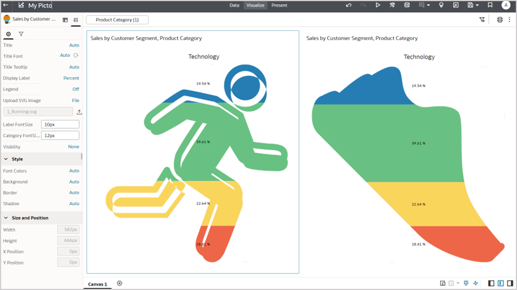Open the canvas settings icon beside the kebab menu
This screenshot has width=517, height=290.
point(500,20)
